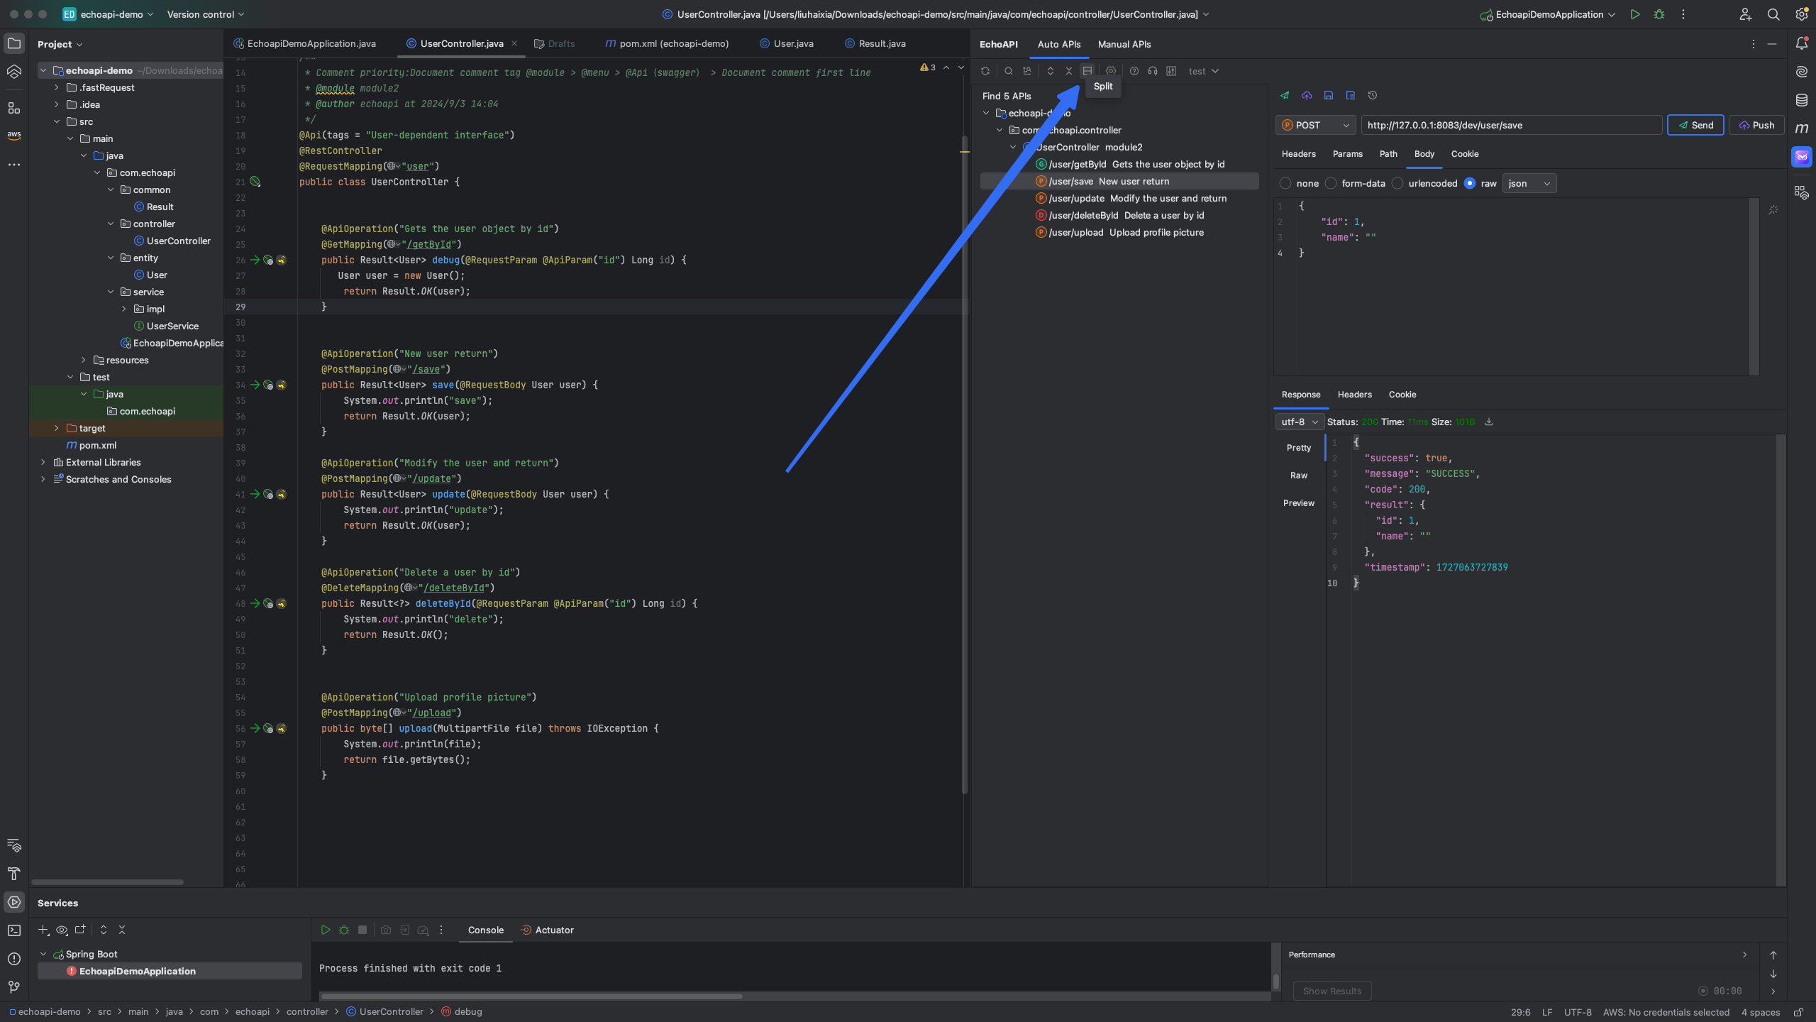
Task: Select the Raw response view
Action: pyautogui.click(x=1298, y=476)
